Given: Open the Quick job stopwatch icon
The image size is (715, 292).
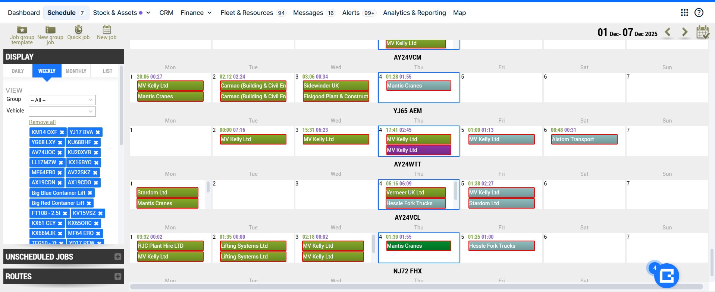Looking at the screenshot, I should click(x=78, y=29).
